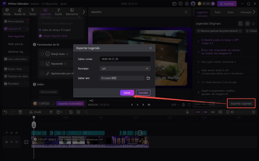Add more coins with plus icon
This screenshot has height=161, width=259.
213,4
